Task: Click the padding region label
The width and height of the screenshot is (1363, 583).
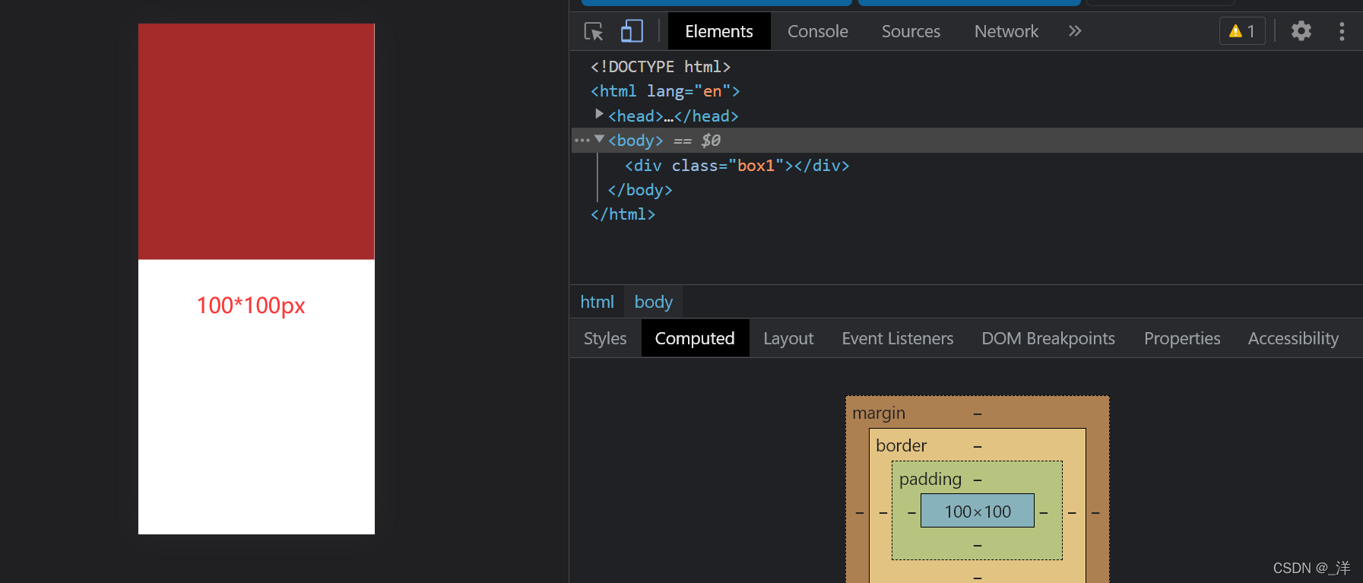Action: point(930,479)
